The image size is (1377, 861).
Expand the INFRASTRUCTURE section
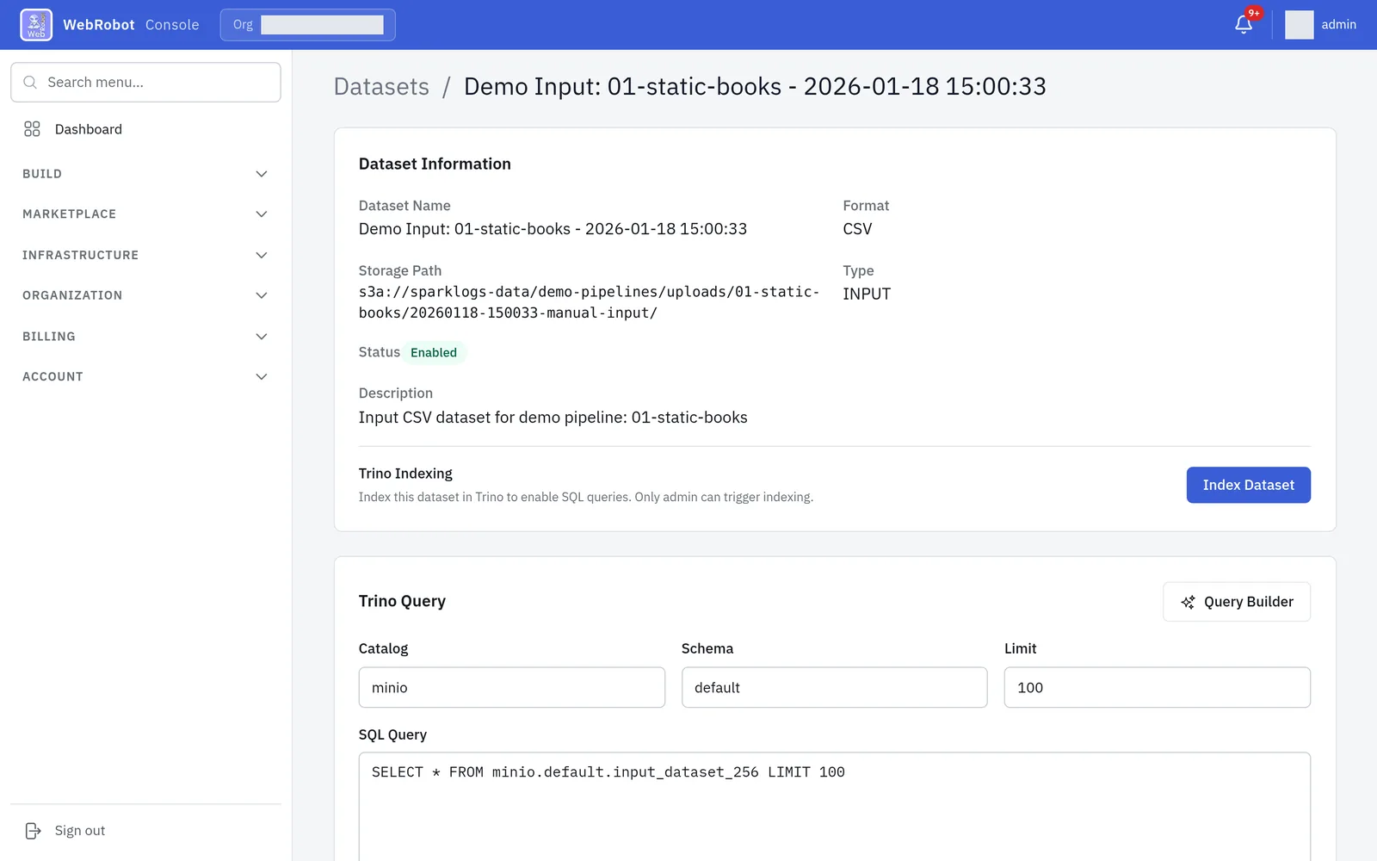[145, 255]
